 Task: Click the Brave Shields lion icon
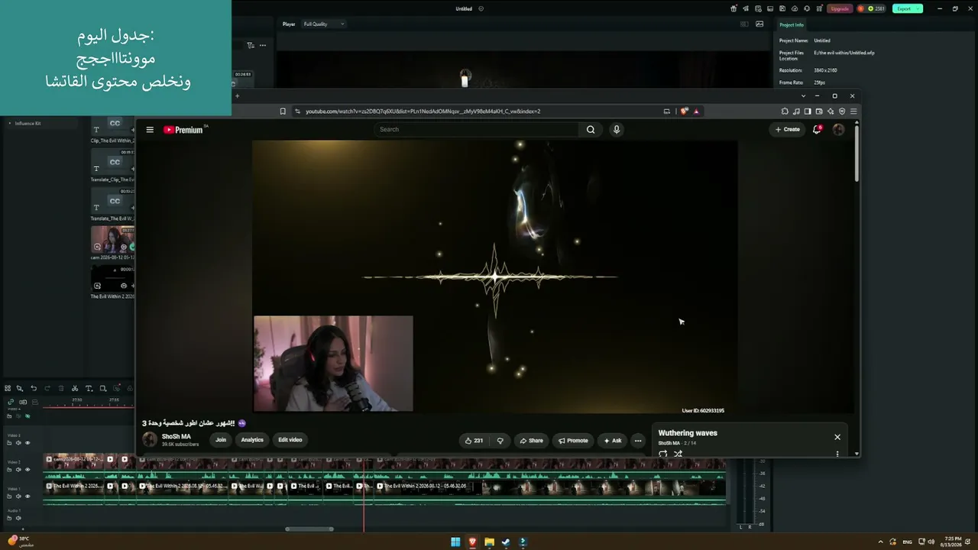point(685,112)
